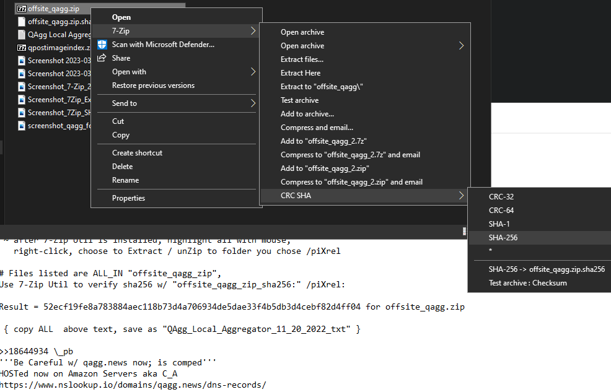Image resolution: width=611 pixels, height=392 pixels.
Task: Choose SHA-1 in the CRC SHA submenu
Action: coord(540,224)
